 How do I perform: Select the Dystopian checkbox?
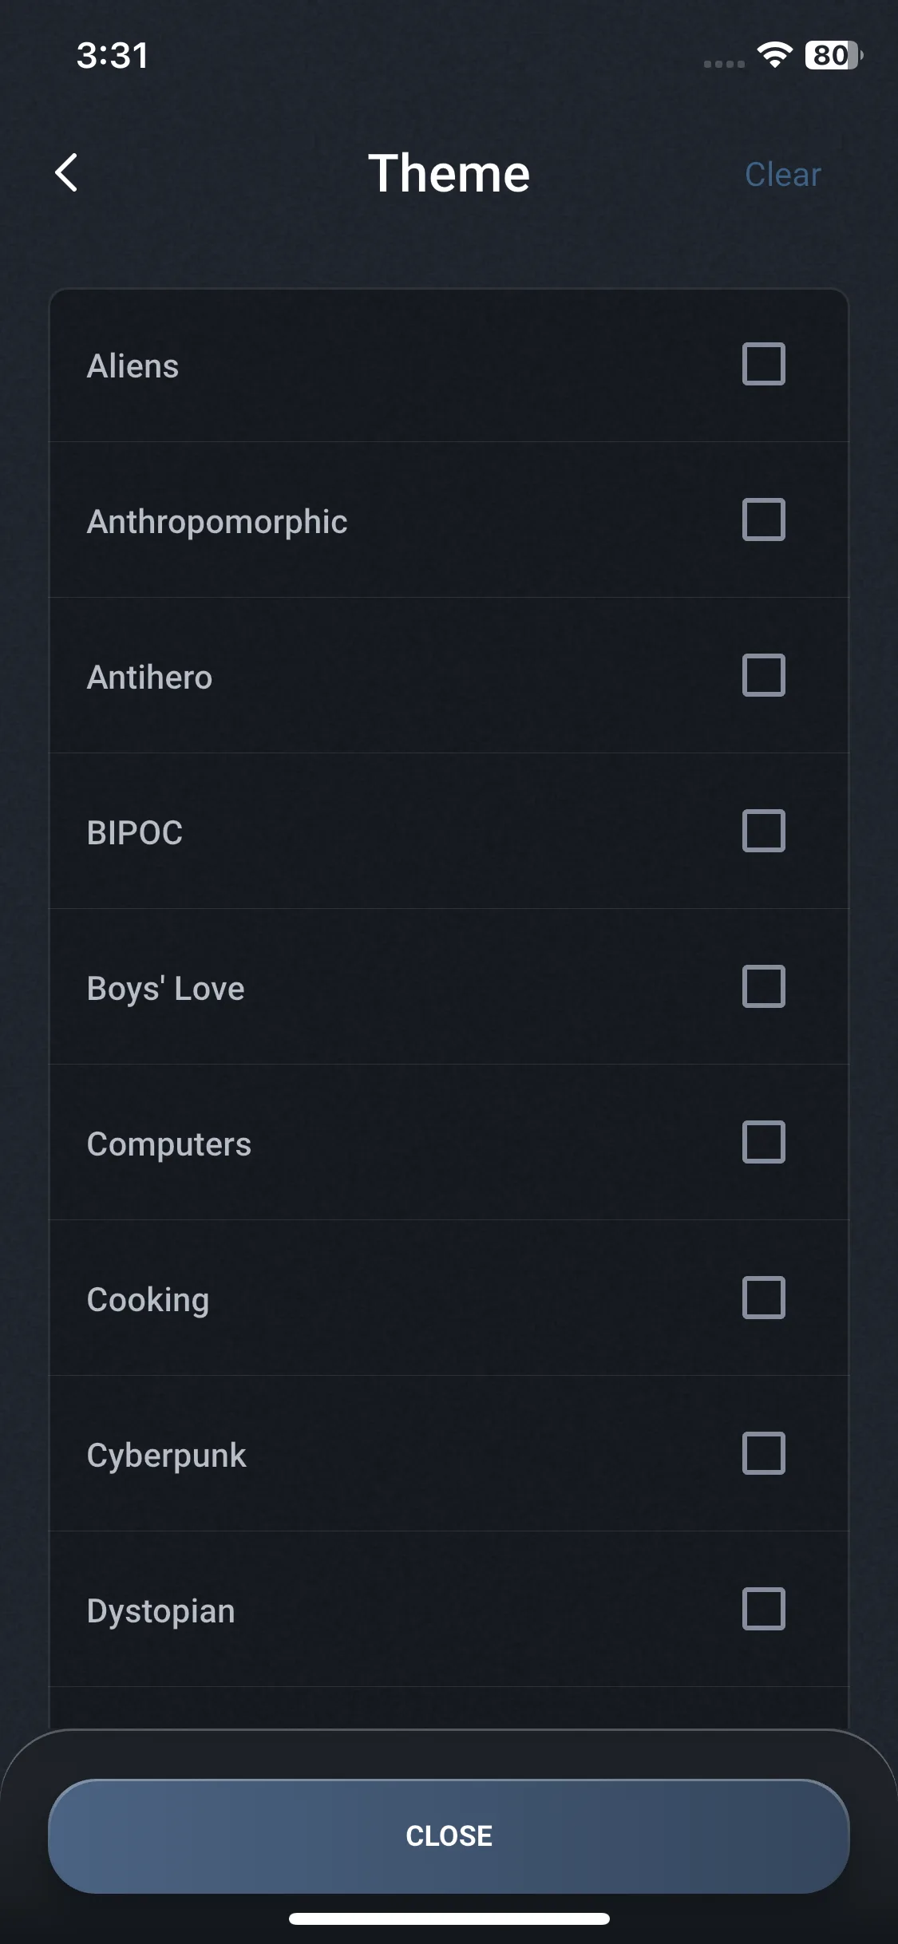point(763,1609)
